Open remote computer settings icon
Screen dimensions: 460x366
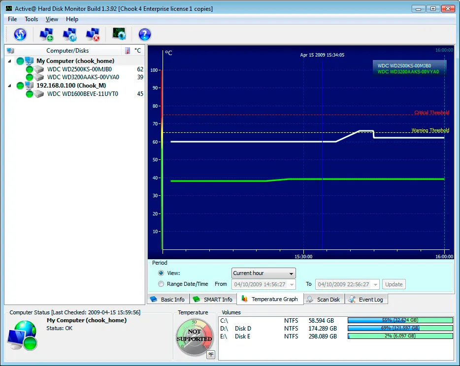(69, 34)
